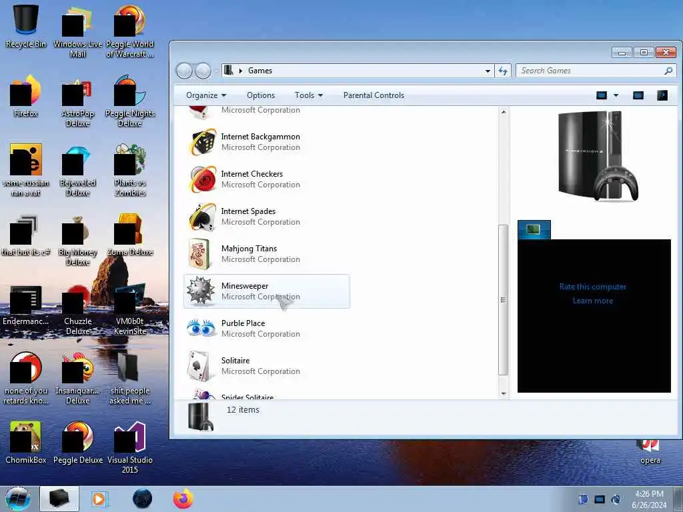The height and width of the screenshot is (512, 683).
Task: Open media player taskbar icon
Action: click(x=100, y=499)
